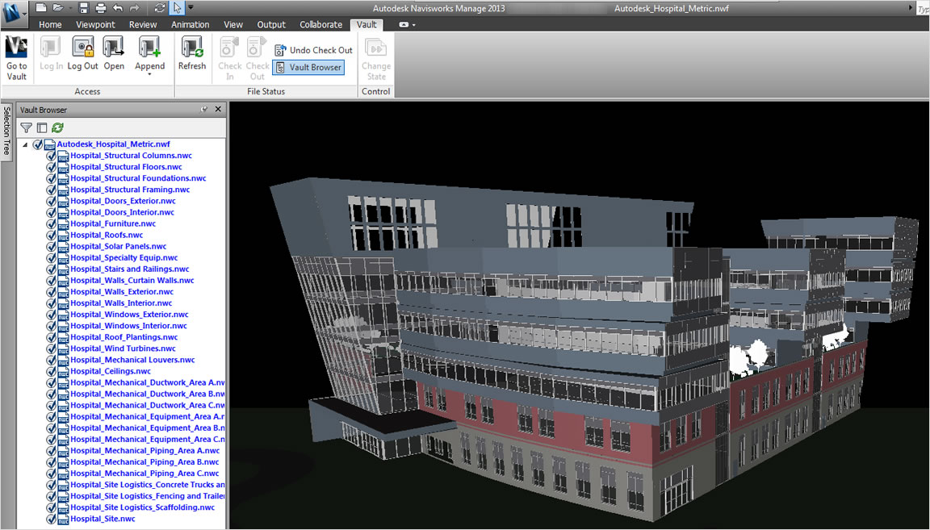This screenshot has width=930, height=530.
Task: Collapse the Autodesk_Hospital_Metric.nwf tree node
Action: [x=25, y=144]
